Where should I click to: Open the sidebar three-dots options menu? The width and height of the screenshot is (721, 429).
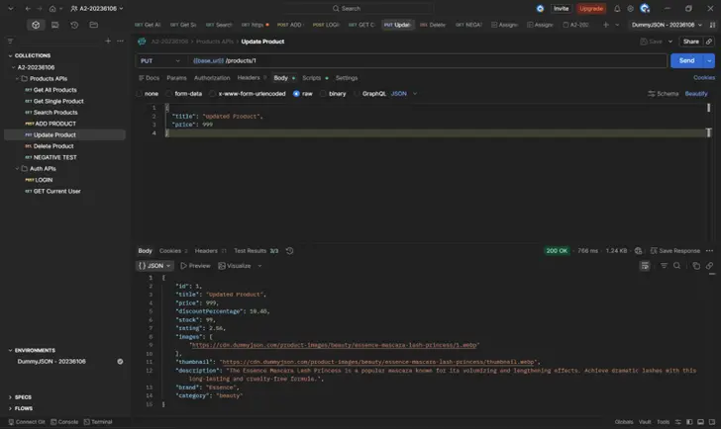coord(120,41)
